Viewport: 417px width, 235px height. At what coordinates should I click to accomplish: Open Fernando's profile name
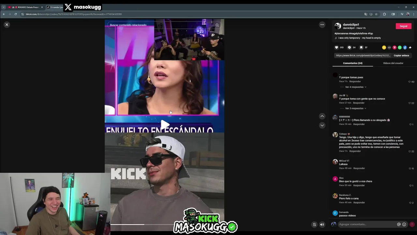tap(344, 212)
